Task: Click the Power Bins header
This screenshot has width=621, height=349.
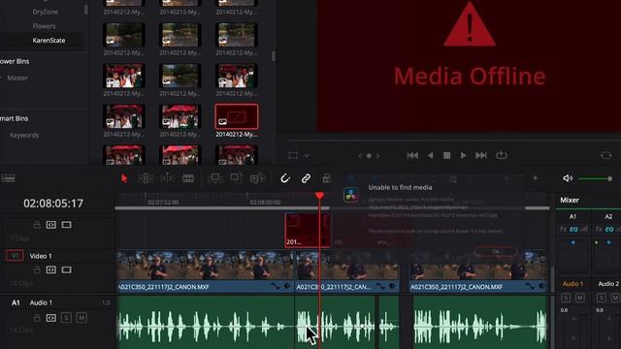Action: [15, 61]
